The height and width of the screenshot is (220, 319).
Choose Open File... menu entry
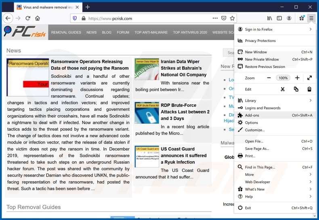(275, 141)
